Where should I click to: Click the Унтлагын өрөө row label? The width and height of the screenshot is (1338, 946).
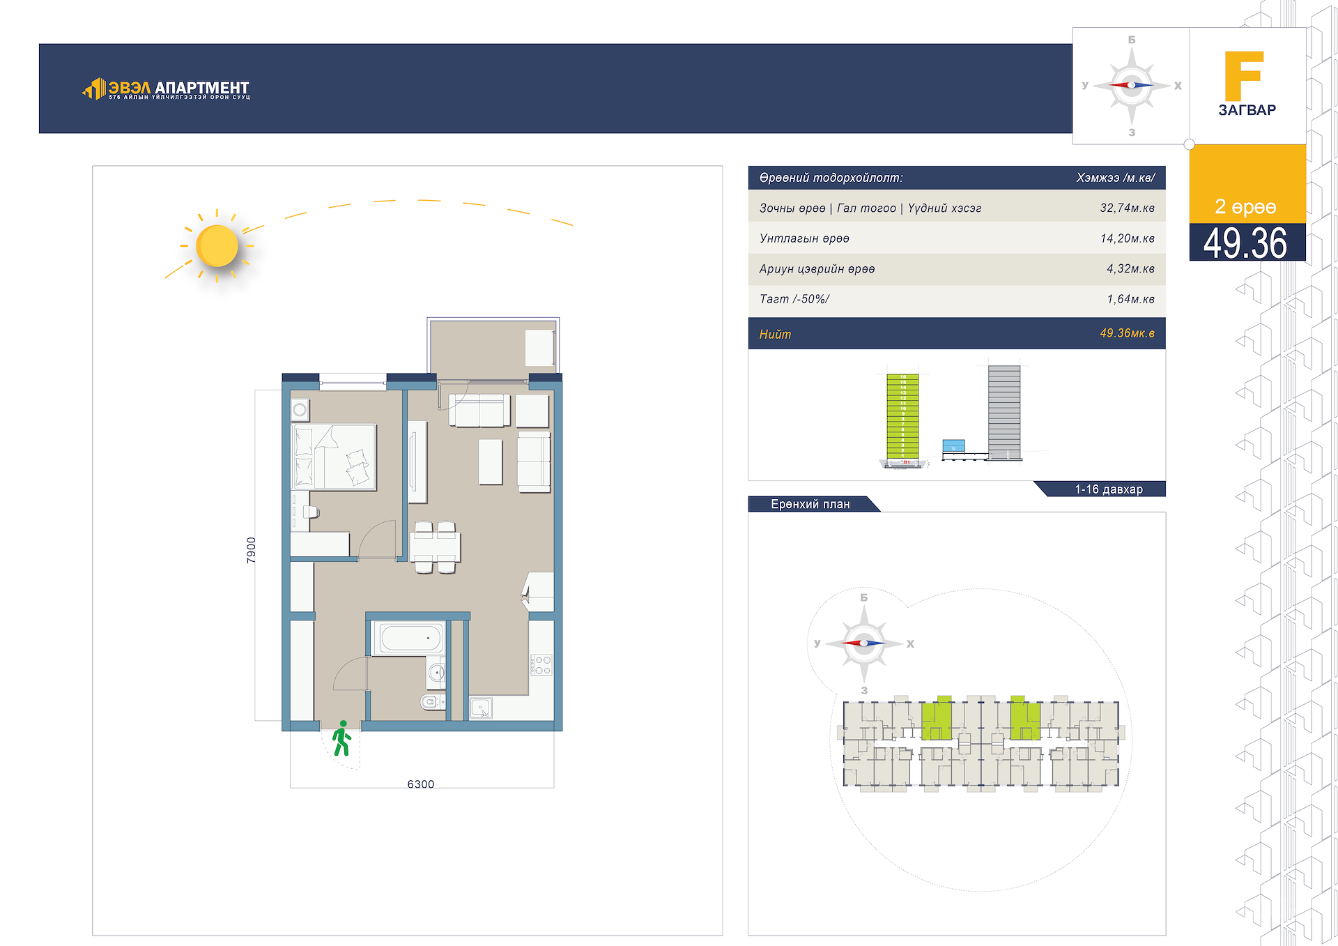pyautogui.click(x=805, y=238)
